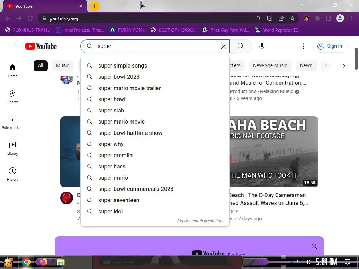Click the YouTube logo
This screenshot has width=359, height=269.
click(x=41, y=46)
